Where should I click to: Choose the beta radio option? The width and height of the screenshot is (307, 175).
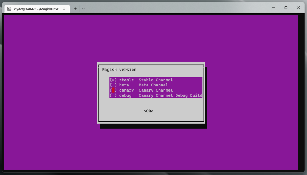coord(113,85)
